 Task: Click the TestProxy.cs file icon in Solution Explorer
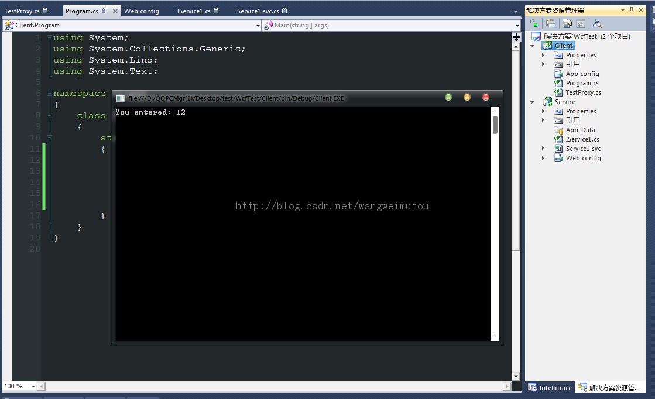[x=558, y=92]
